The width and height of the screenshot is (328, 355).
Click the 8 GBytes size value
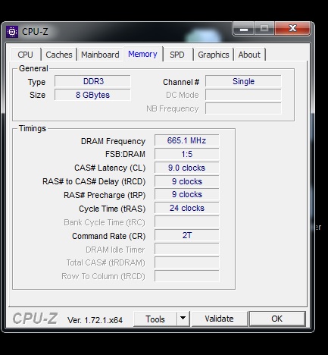point(92,95)
